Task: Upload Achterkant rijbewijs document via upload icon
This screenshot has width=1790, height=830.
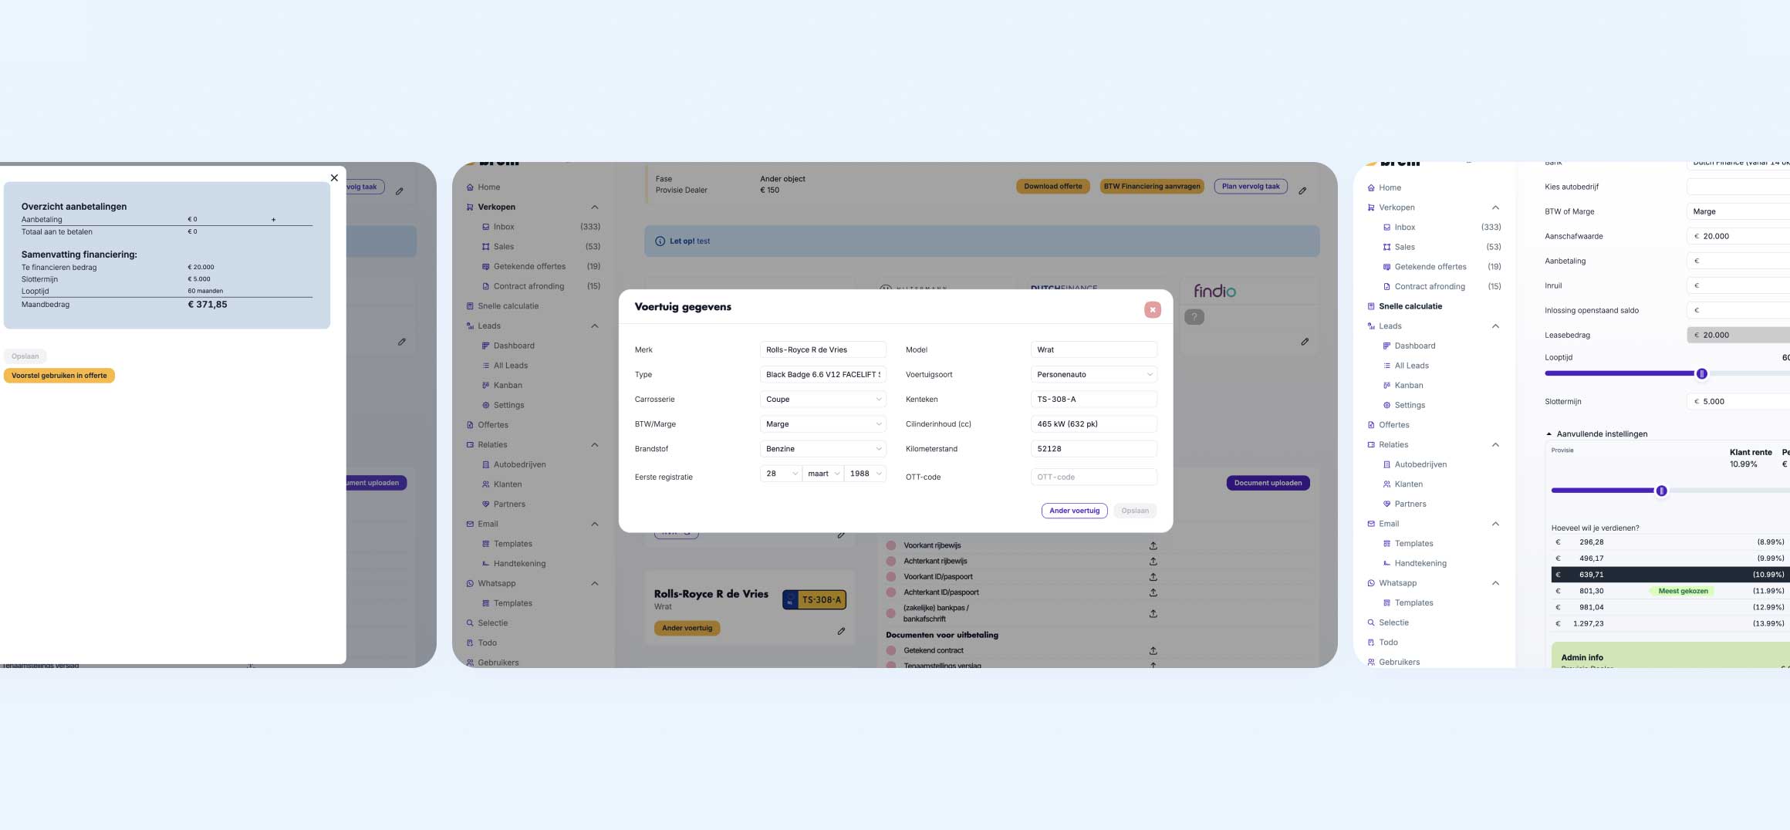Action: tap(1153, 561)
